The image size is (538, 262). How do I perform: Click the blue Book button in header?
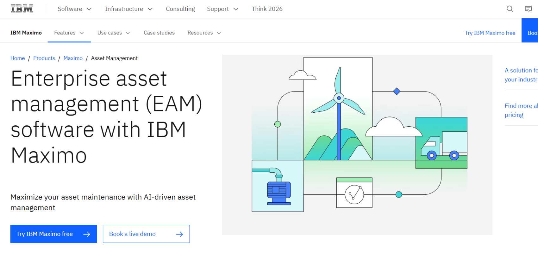coord(530,30)
